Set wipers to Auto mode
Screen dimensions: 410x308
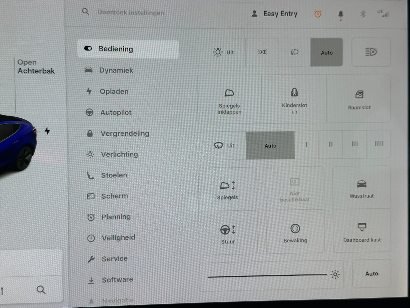click(x=270, y=146)
